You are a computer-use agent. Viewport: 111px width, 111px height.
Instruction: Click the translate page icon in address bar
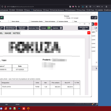coord(76,7)
